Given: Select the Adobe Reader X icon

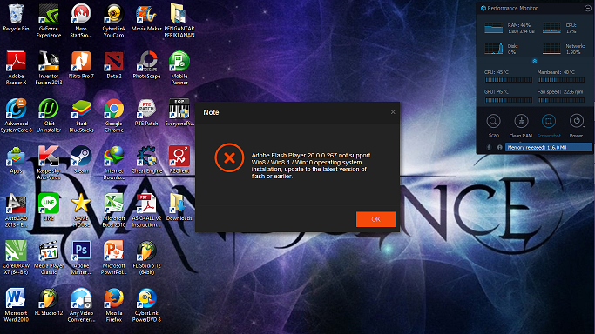Looking at the screenshot, I should coord(16,68).
